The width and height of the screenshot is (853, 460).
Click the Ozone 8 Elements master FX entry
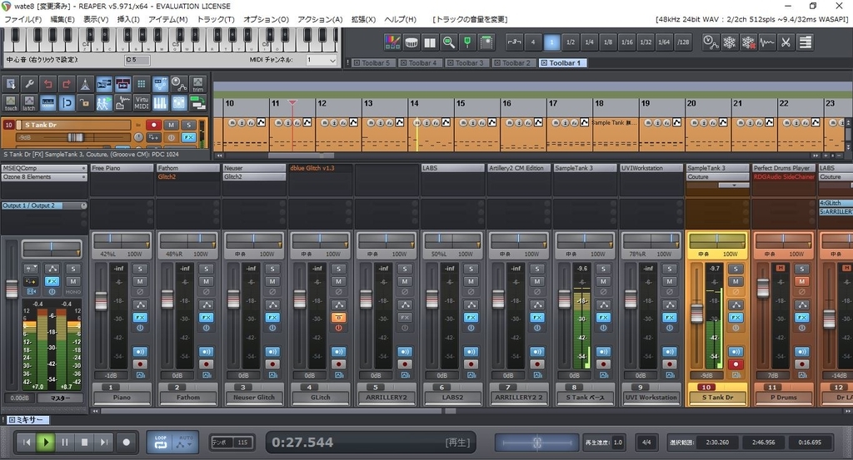[43, 177]
